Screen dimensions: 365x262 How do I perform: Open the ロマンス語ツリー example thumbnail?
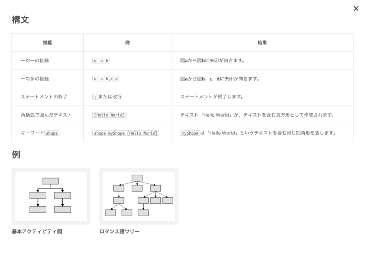tap(139, 196)
